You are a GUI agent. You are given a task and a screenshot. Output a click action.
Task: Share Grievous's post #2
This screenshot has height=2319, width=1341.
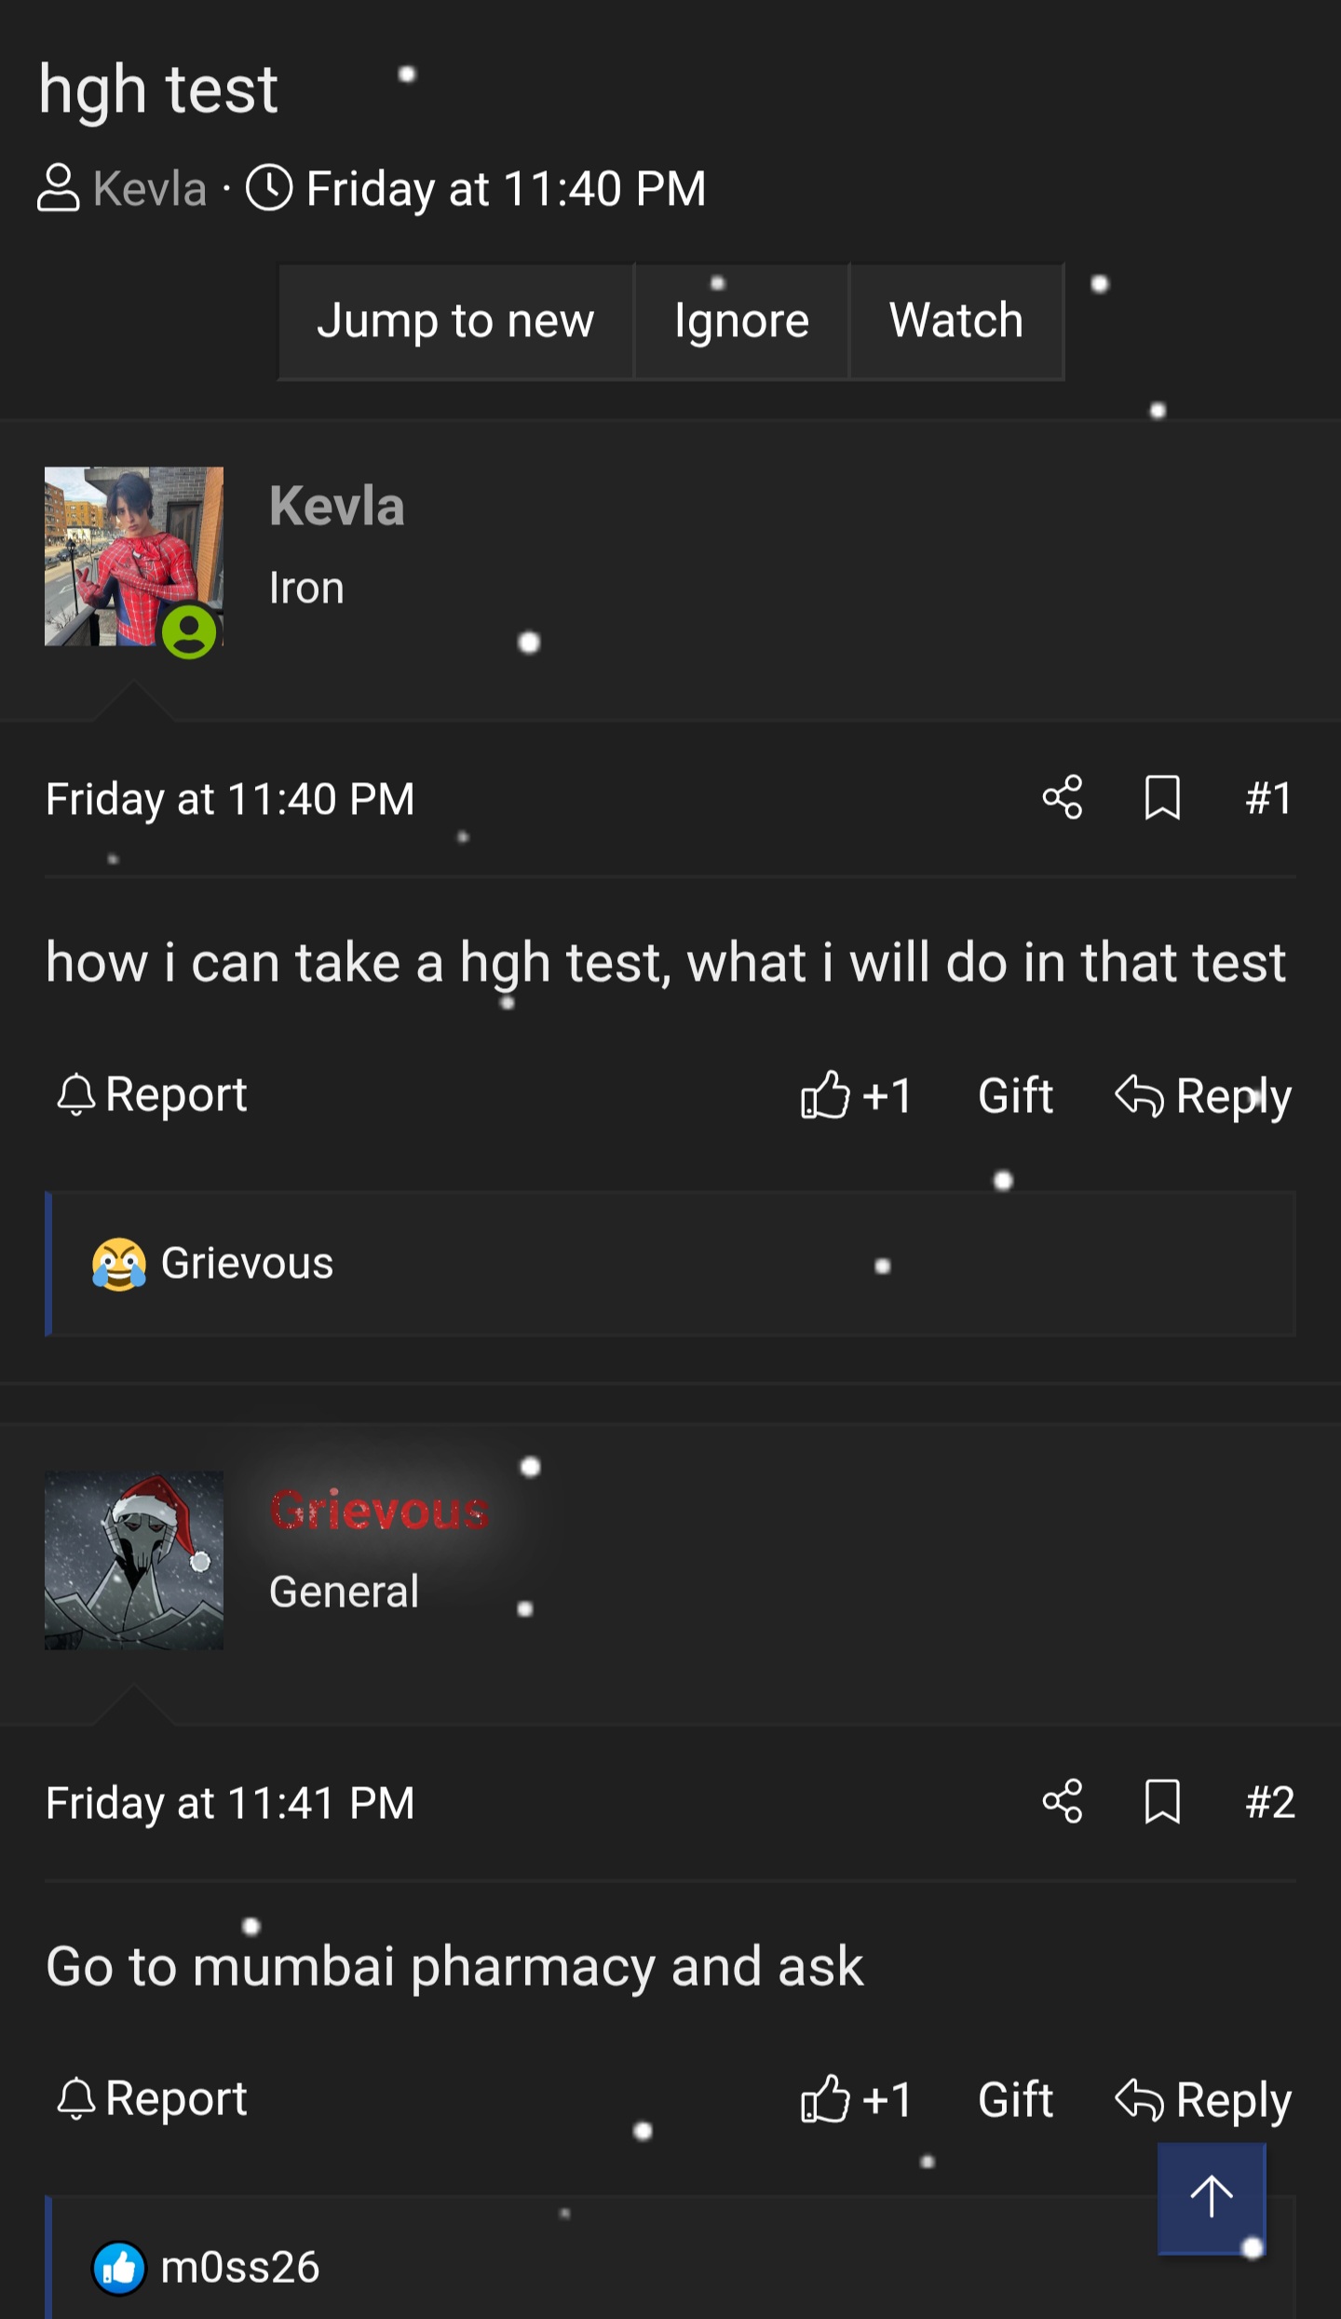tap(1063, 1802)
